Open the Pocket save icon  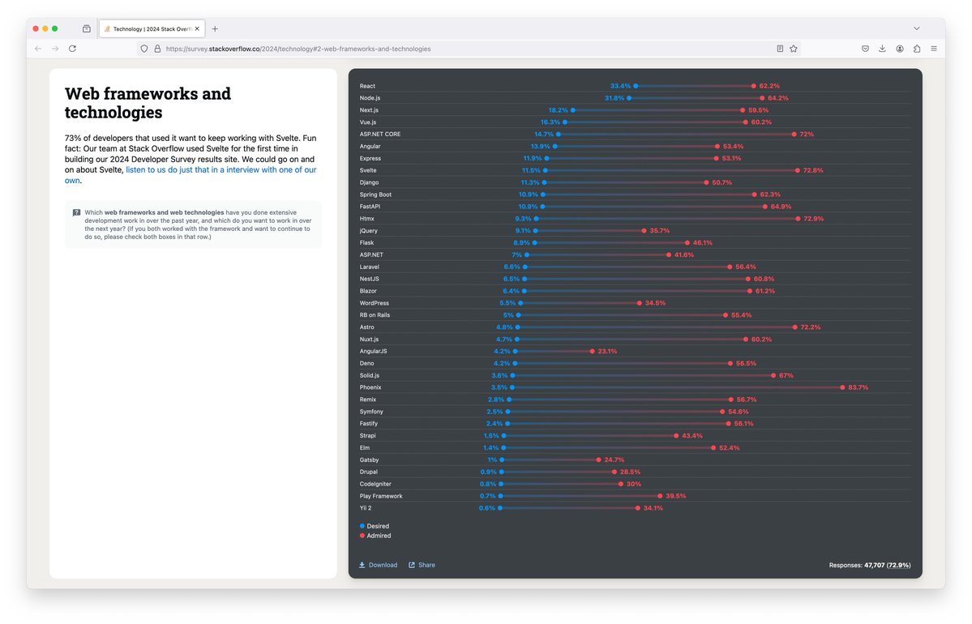coord(865,49)
